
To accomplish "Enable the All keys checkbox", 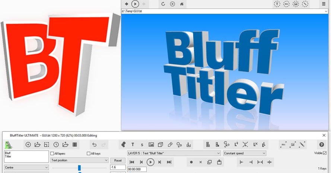I will tap(89, 153).
